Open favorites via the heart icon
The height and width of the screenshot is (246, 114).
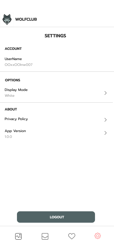(72, 236)
